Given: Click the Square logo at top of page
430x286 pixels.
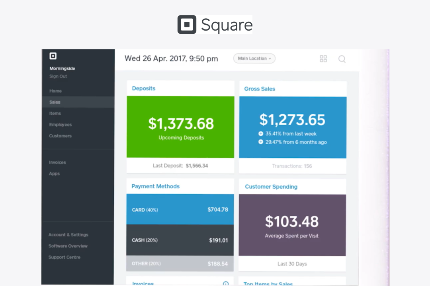Looking at the screenshot, I should click(215, 25).
